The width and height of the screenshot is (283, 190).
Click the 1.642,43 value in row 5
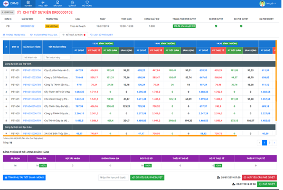point(79,99)
